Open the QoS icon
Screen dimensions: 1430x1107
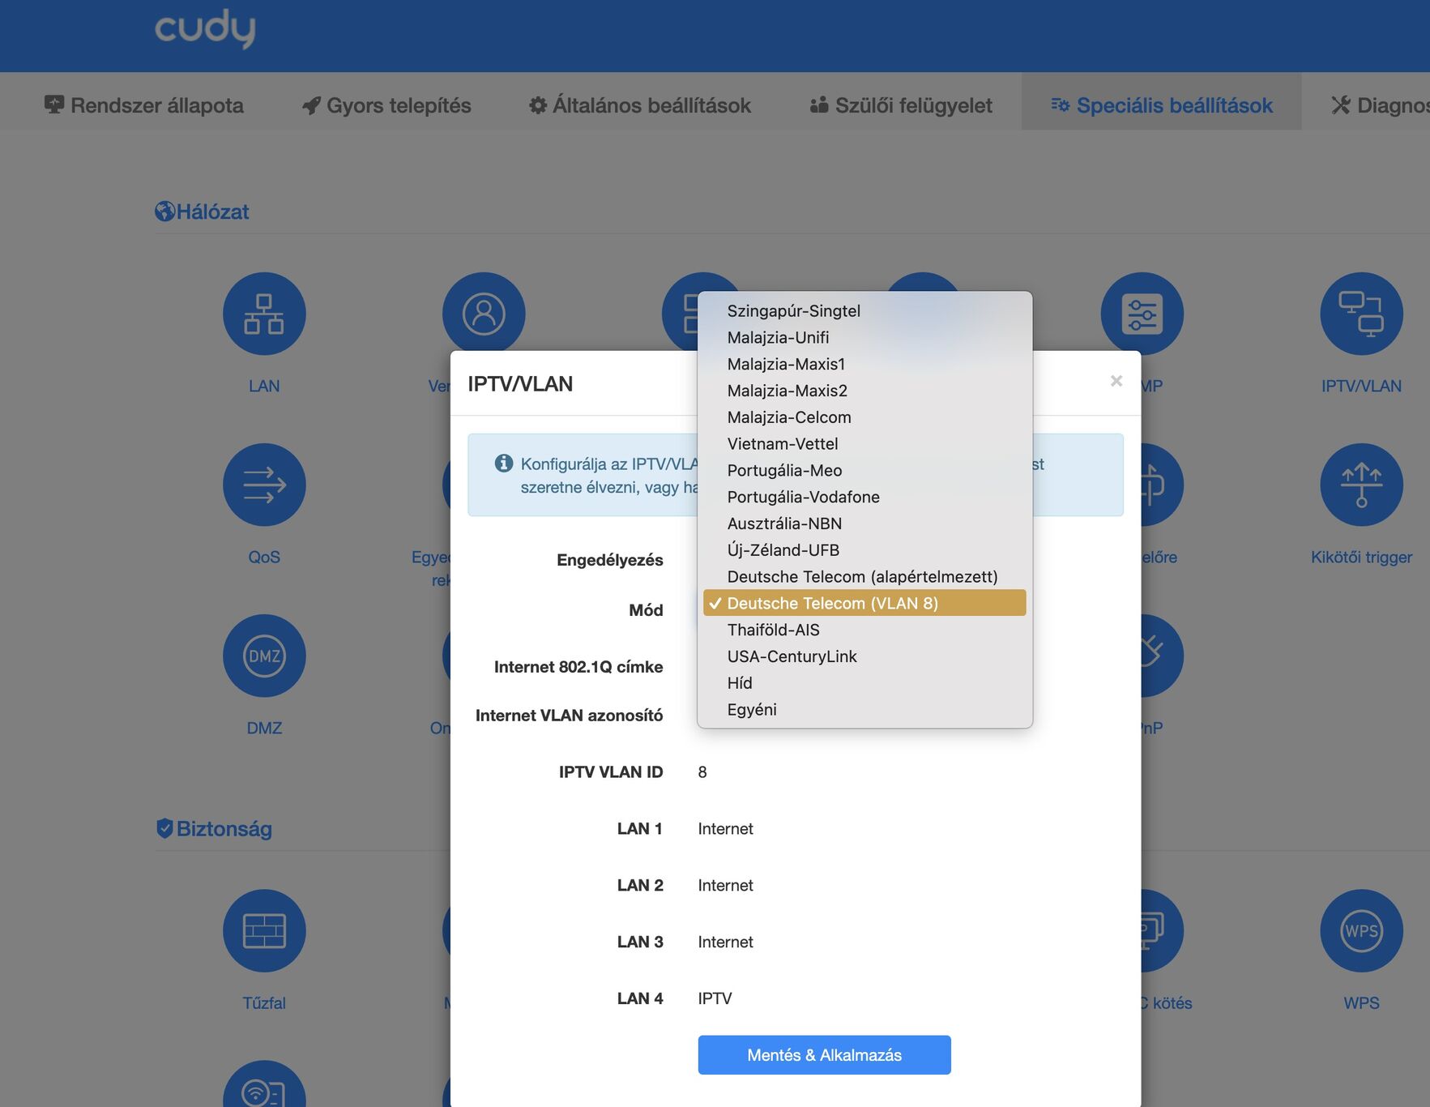coord(264,485)
